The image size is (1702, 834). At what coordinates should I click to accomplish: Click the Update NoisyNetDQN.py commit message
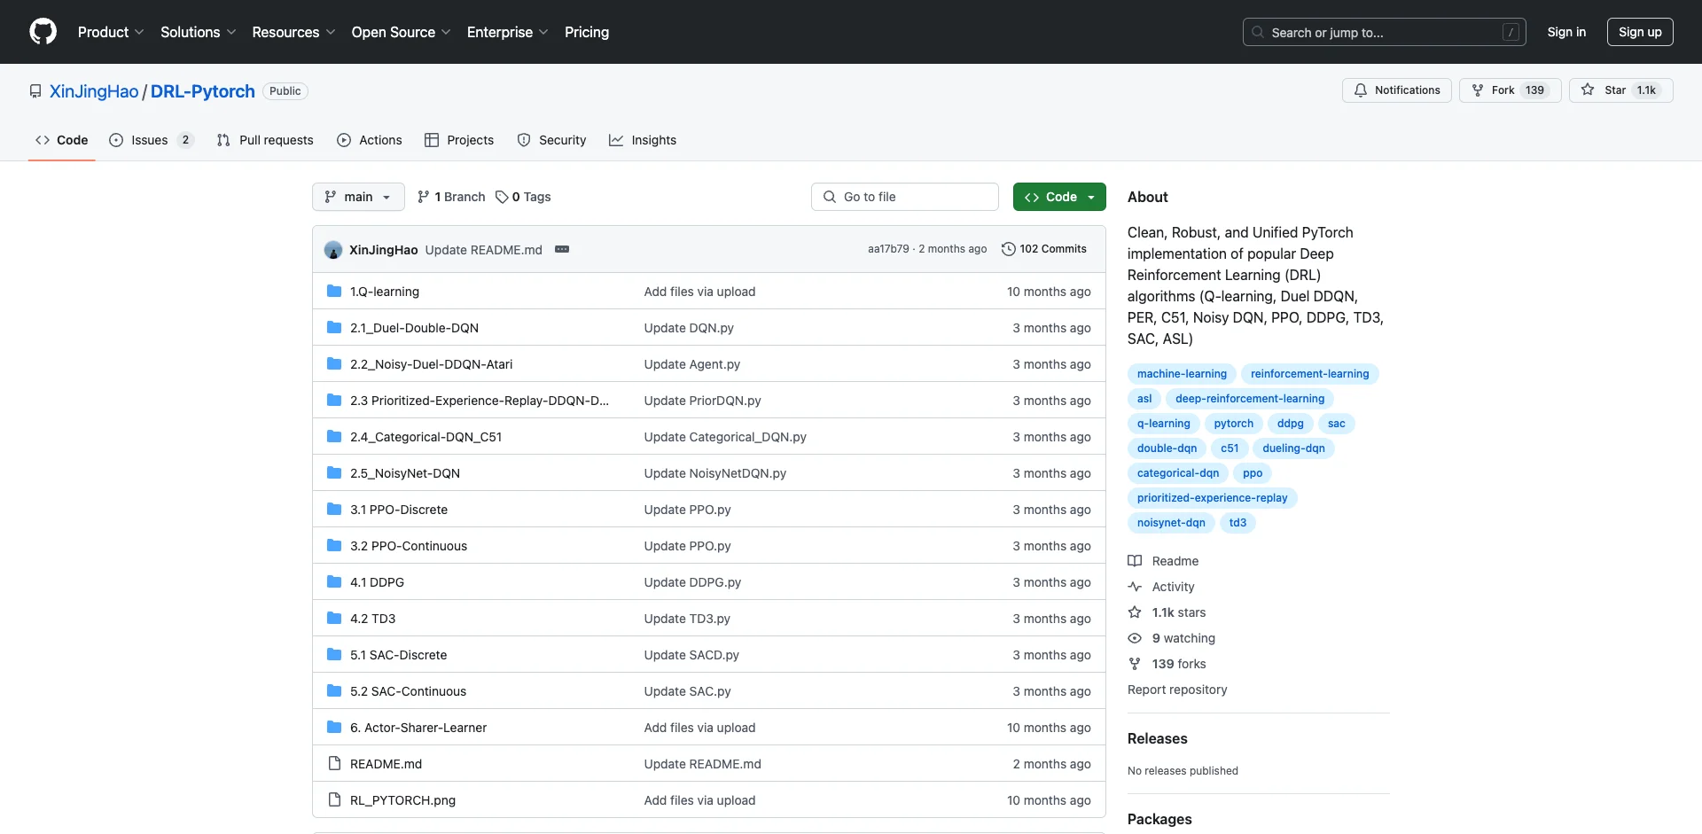click(715, 473)
